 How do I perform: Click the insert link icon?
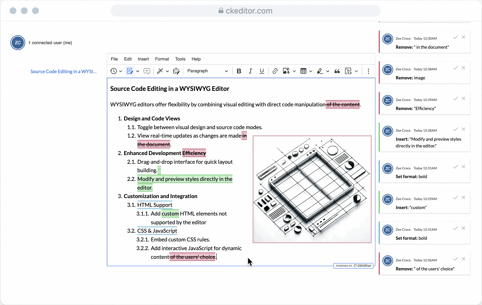coord(275,71)
